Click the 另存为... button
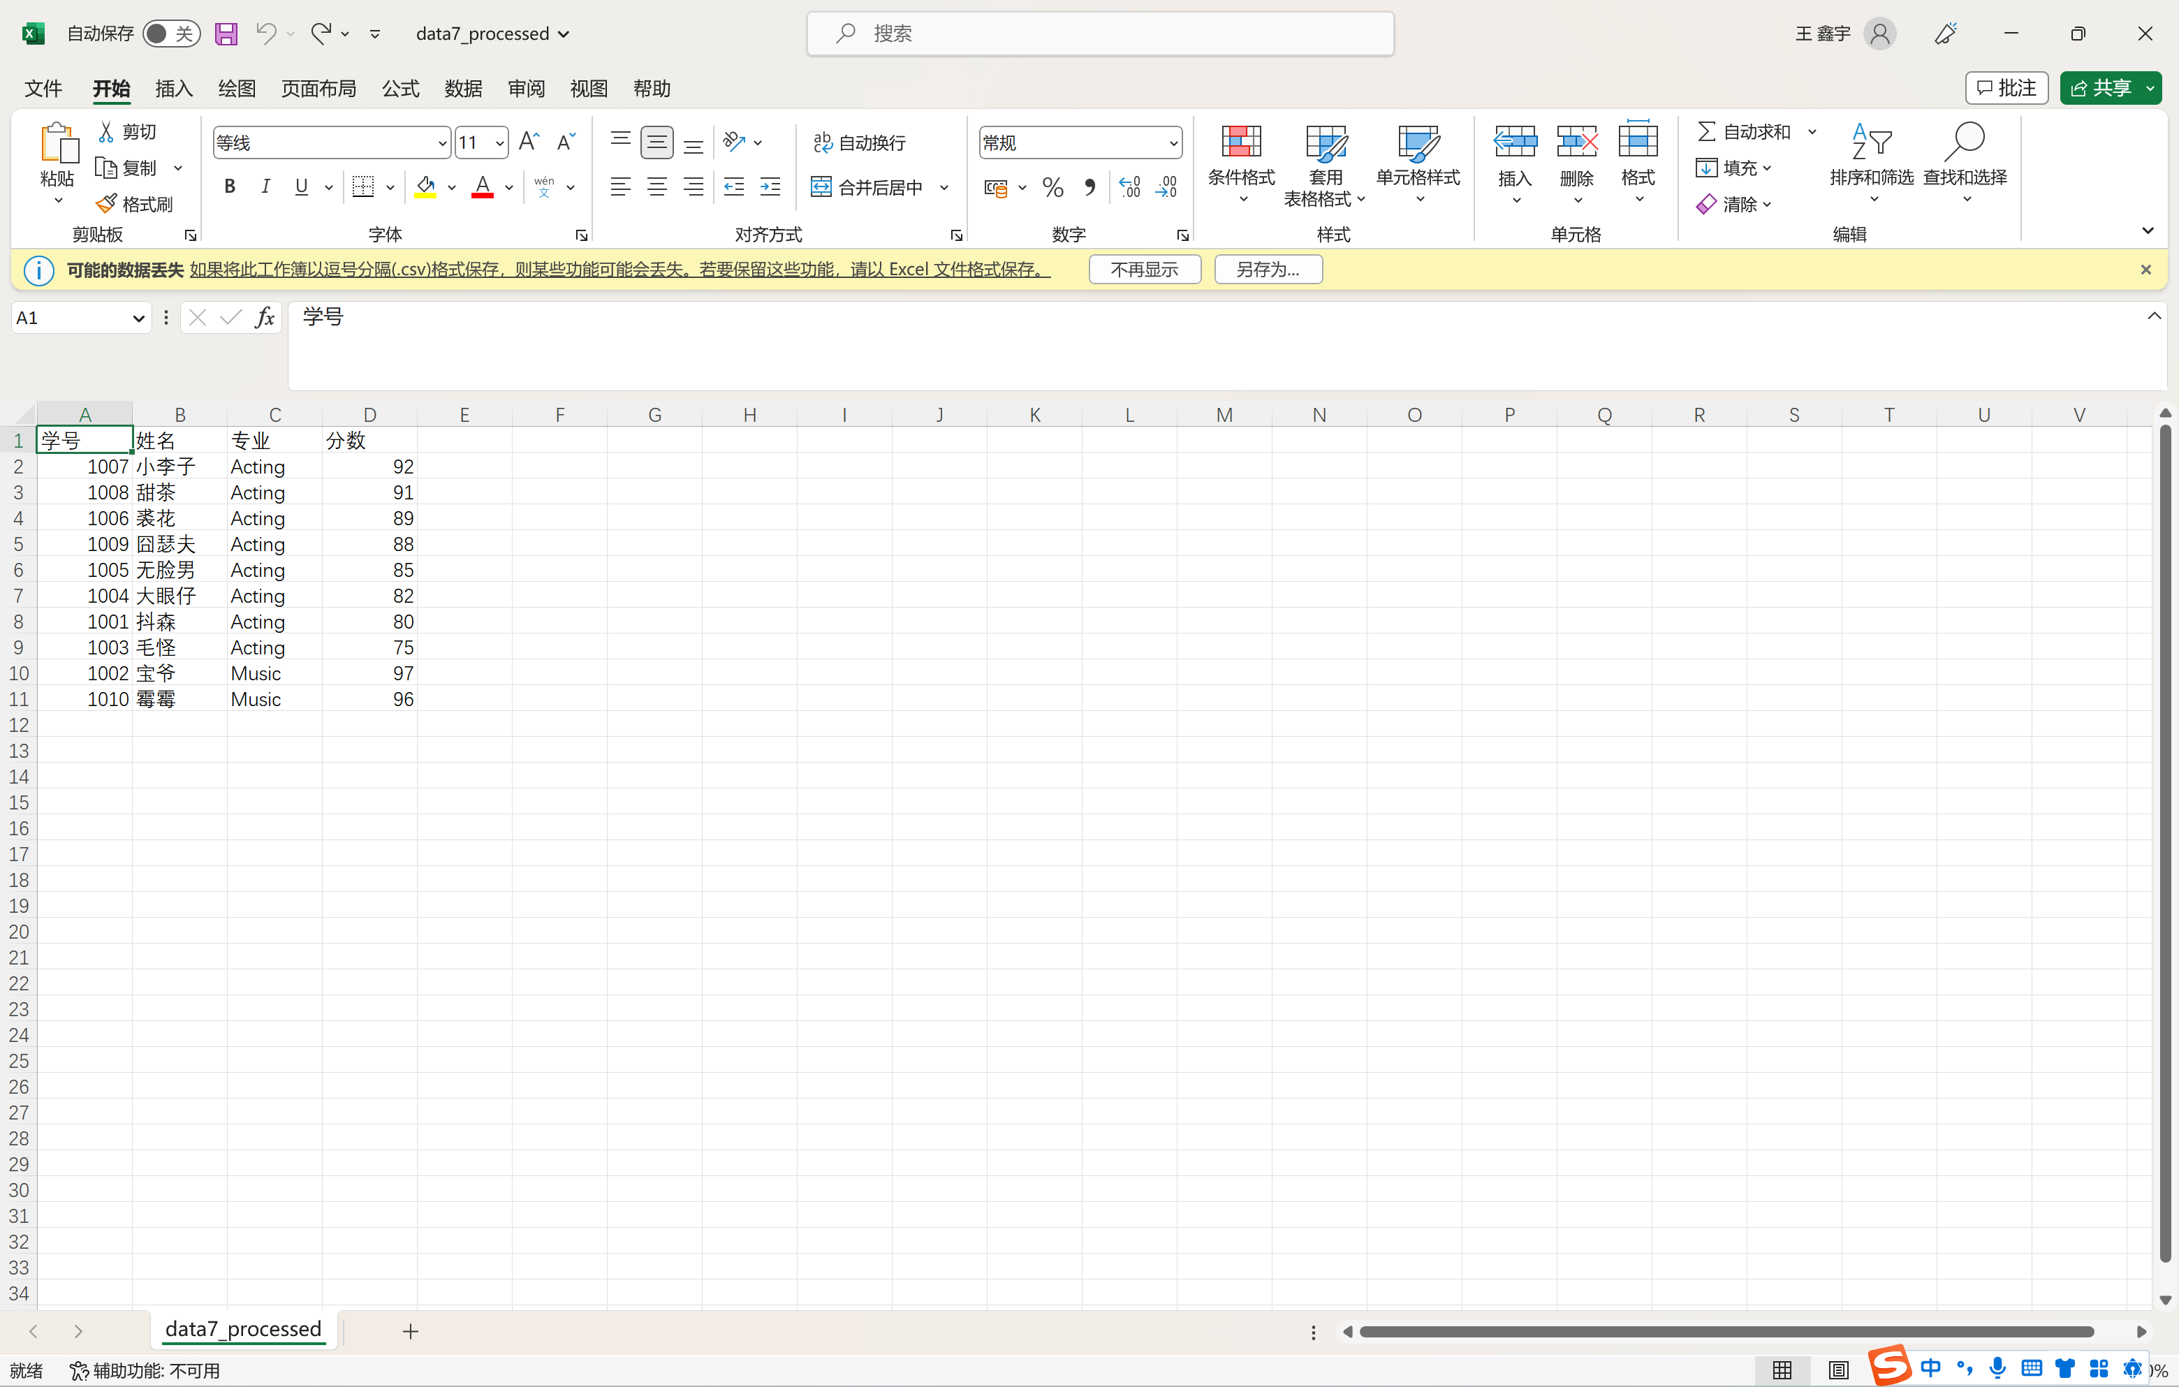The width and height of the screenshot is (2179, 1387). click(x=1267, y=270)
